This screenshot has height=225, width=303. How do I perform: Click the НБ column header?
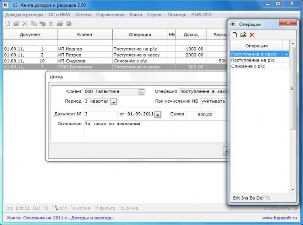pyautogui.click(x=172, y=35)
